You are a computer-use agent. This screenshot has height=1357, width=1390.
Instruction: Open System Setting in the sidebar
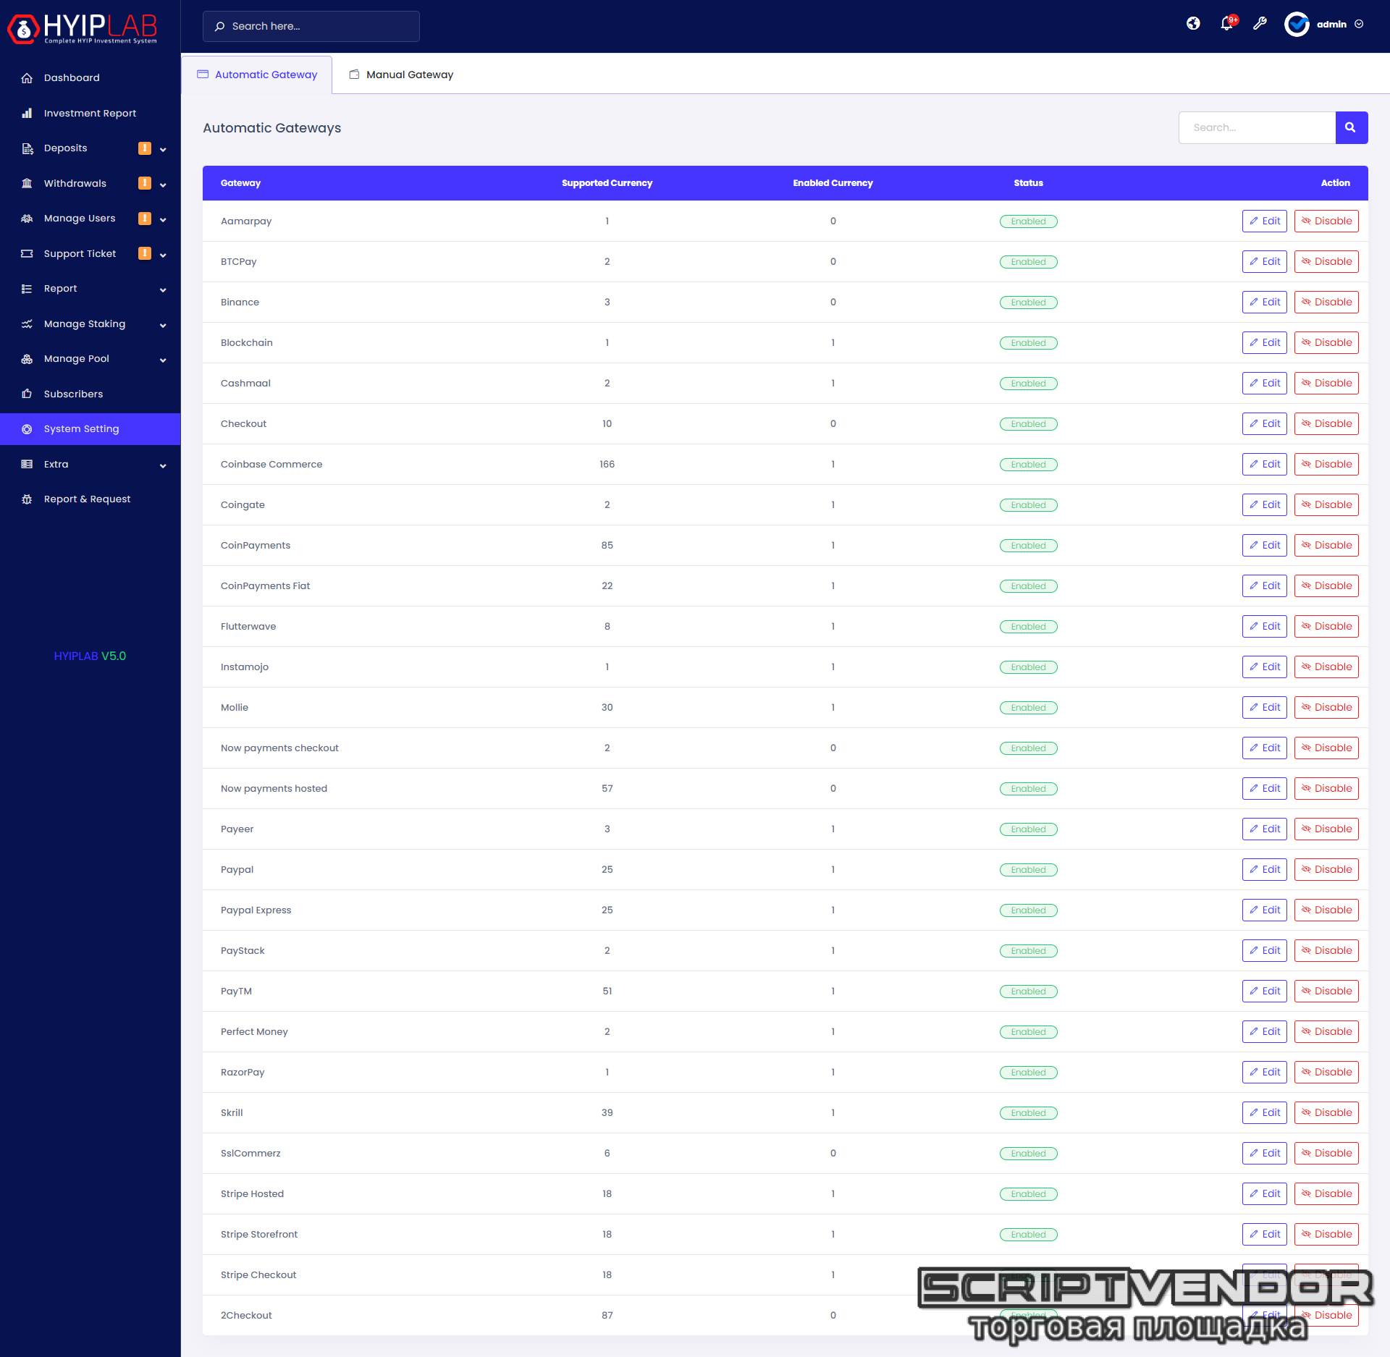tap(90, 429)
